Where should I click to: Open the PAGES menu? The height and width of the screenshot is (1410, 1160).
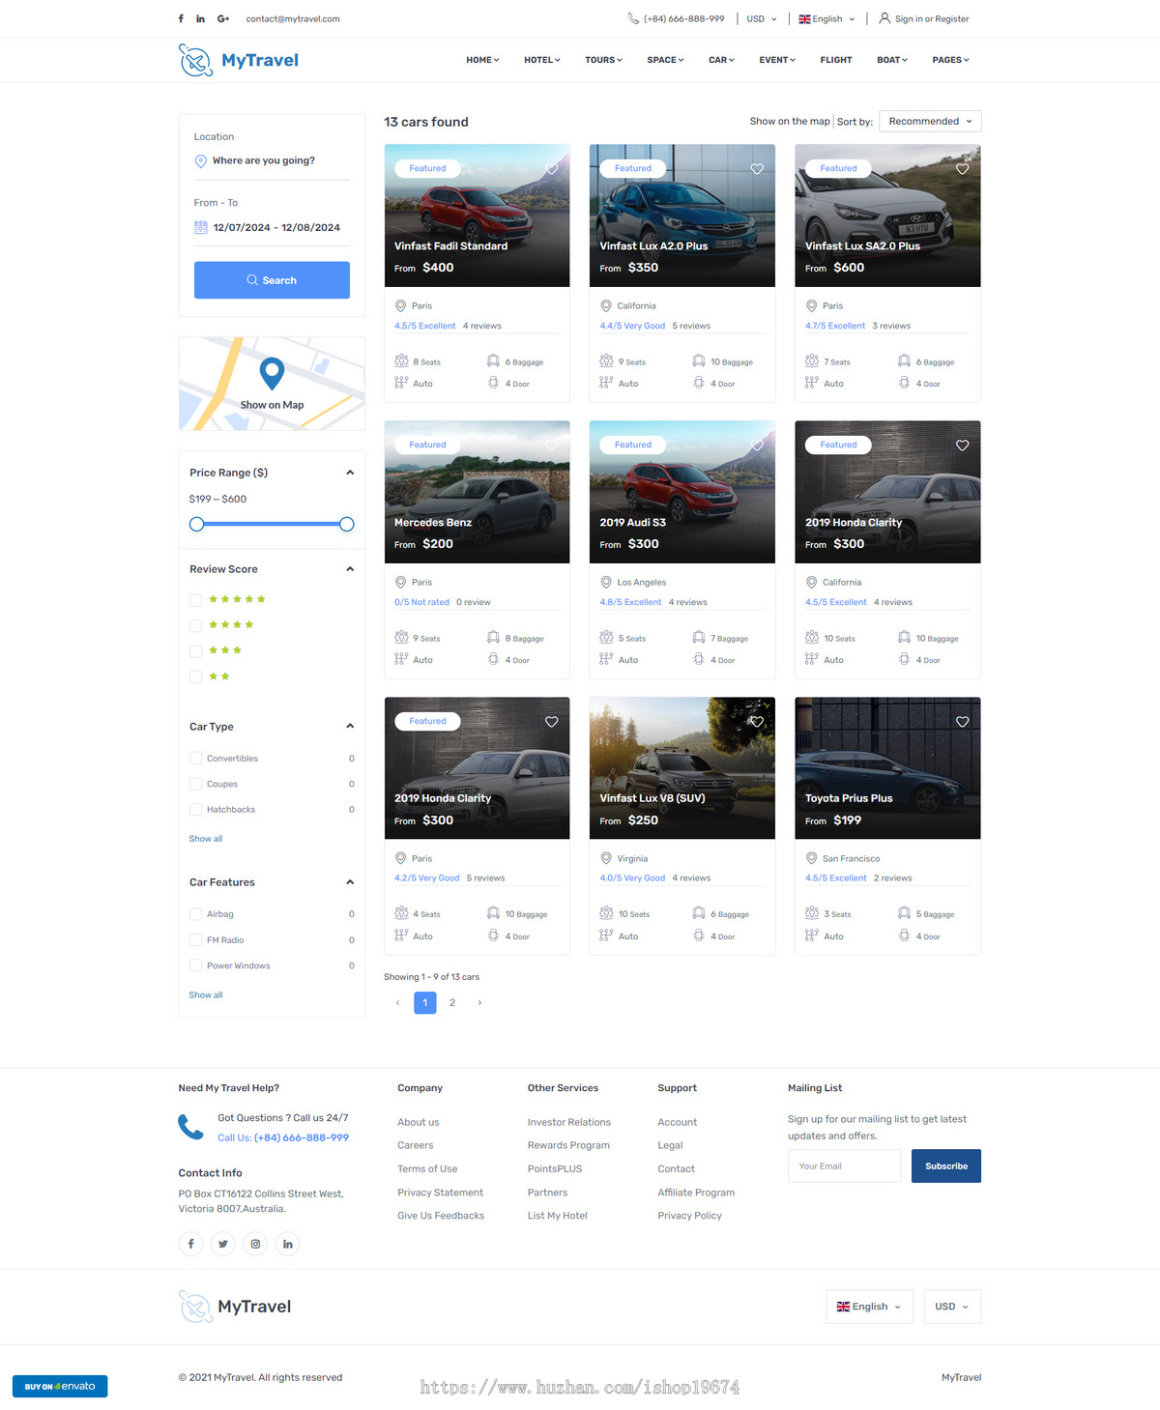click(x=950, y=60)
